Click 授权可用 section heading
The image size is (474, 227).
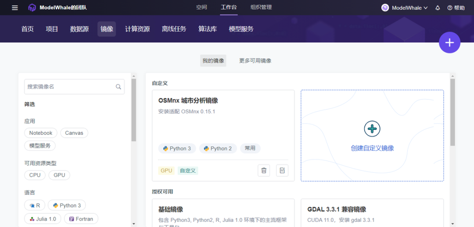click(x=162, y=192)
